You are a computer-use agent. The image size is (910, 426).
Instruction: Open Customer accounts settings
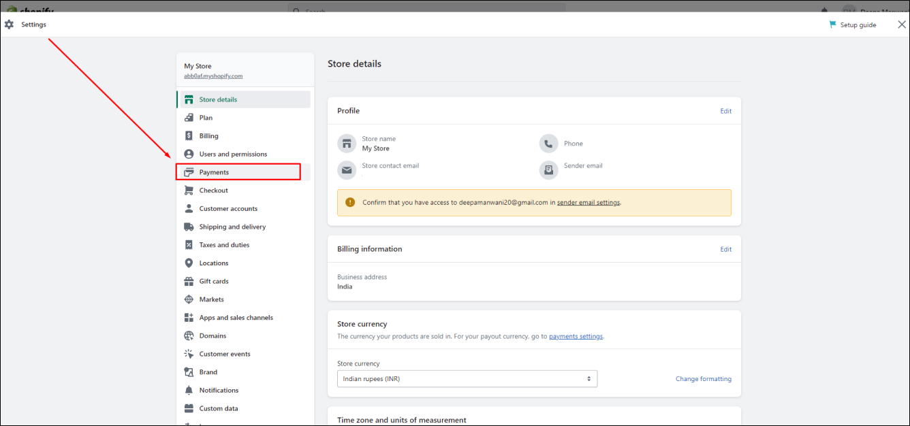click(244, 208)
